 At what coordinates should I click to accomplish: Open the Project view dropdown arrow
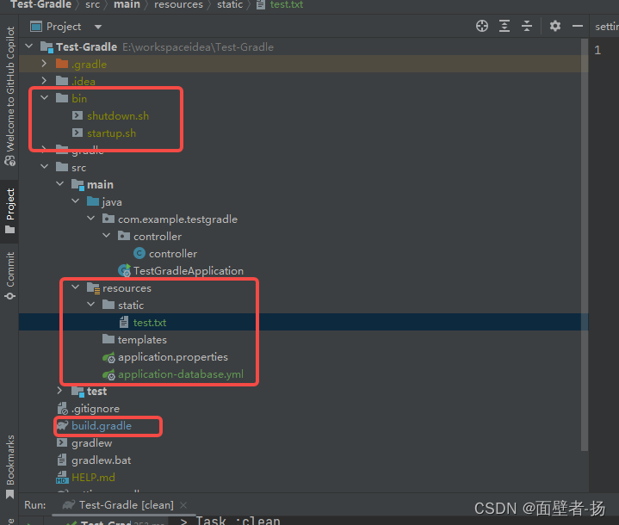pos(98,27)
